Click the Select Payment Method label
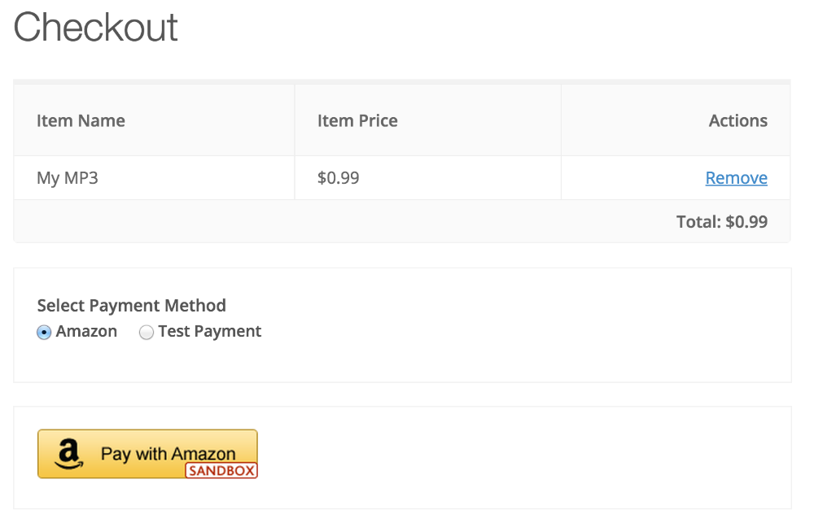 click(131, 306)
